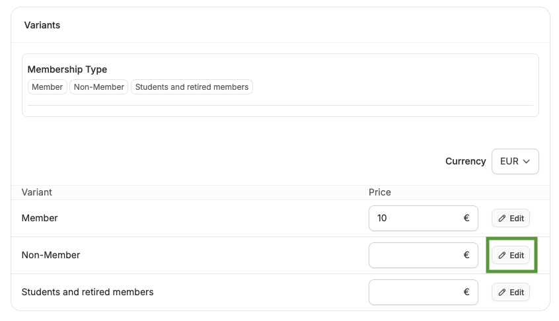Click the Students and retired members price field
The image size is (559, 321).
pyautogui.click(x=423, y=292)
